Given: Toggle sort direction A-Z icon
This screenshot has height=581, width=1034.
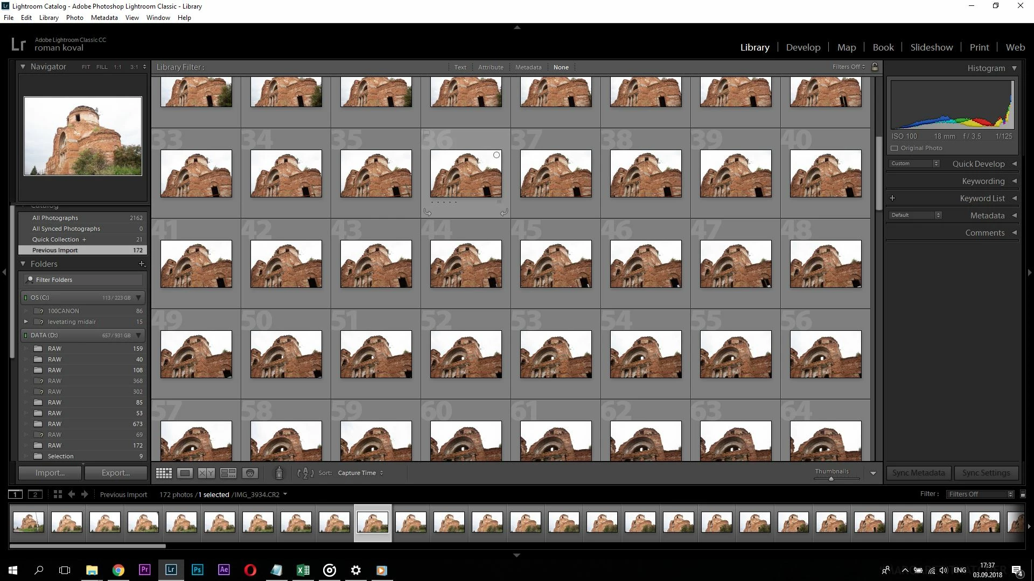Looking at the screenshot, I should [305, 473].
